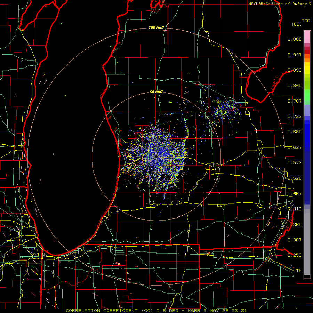Click the 1.000 color scale value
Image resolution: width=313 pixels, height=313 pixels.
click(x=295, y=39)
